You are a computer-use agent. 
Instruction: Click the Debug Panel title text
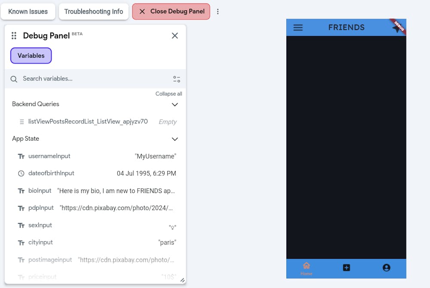[x=46, y=36]
